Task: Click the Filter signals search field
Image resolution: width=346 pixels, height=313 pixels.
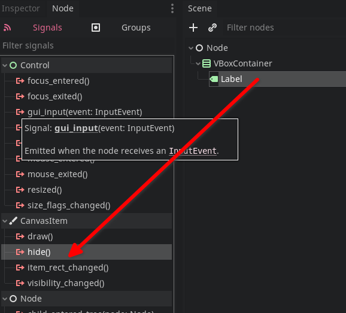Action: click(87, 46)
